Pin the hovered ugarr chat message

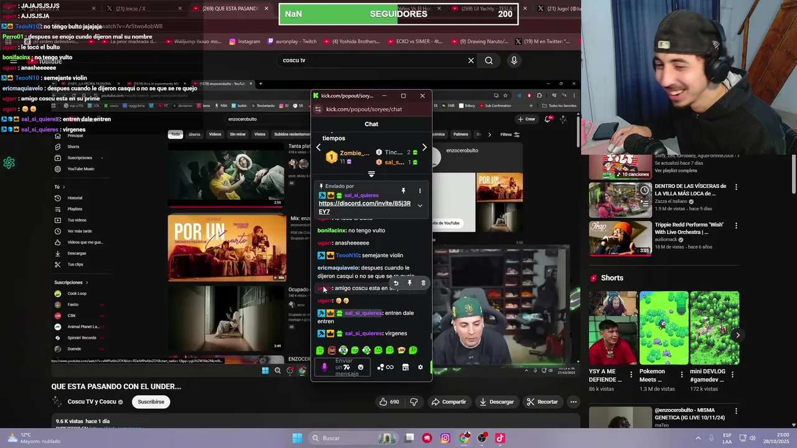point(409,283)
